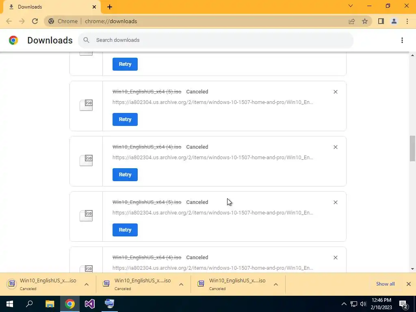Switch to Chrome in the taskbar
This screenshot has width=416, height=312.
point(70,304)
